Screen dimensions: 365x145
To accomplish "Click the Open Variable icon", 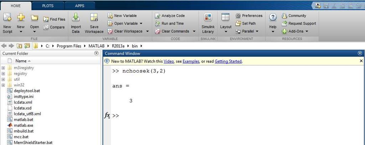I will (110, 23).
